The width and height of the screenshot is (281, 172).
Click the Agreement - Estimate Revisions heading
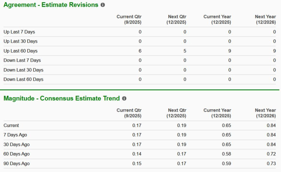51,5
